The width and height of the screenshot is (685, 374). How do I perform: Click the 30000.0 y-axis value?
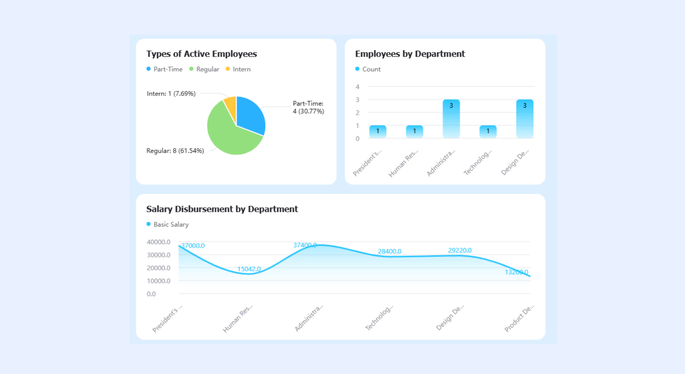(159, 255)
